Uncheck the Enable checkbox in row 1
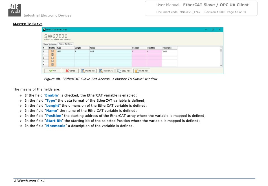Viewport: 268px width, 186px height. [52, 51]
